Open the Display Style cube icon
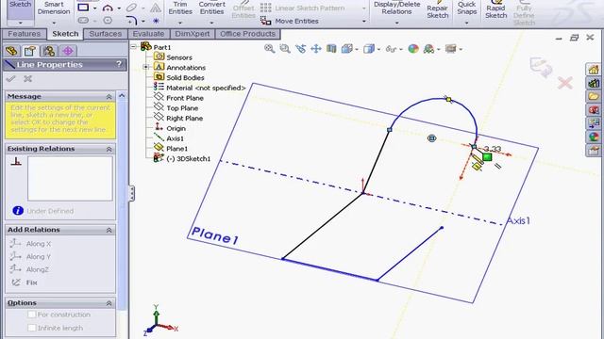 (369, 48)
